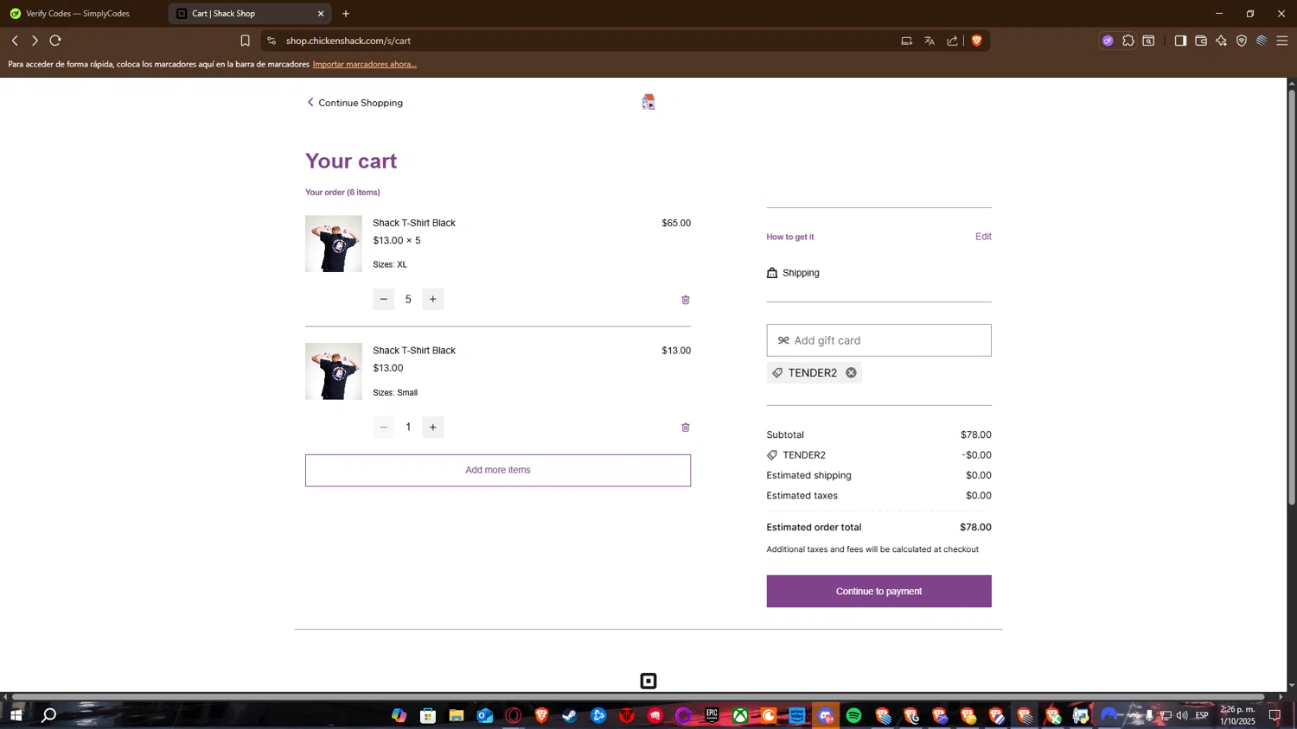1297x729 pixels.
Task: Go back with the browser back arrow
Action: (x=15, y=41)
